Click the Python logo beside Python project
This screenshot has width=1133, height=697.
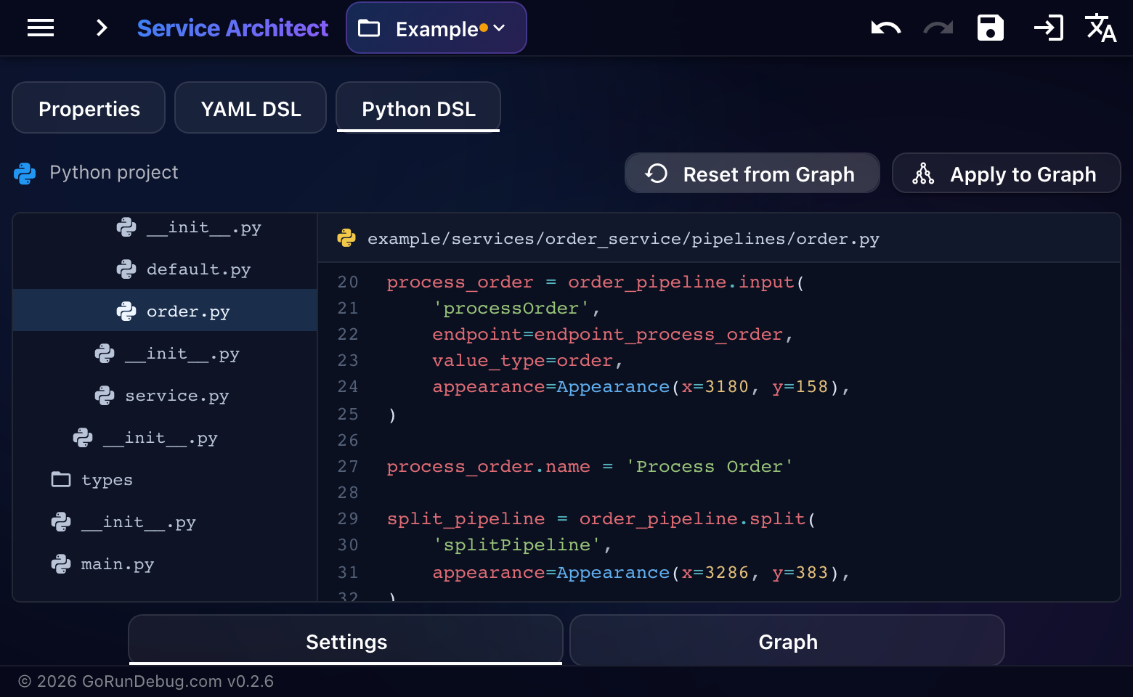(25, 174)
